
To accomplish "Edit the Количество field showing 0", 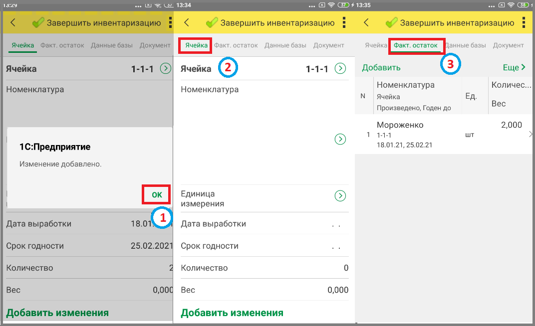I will click(x=265, y=268).
